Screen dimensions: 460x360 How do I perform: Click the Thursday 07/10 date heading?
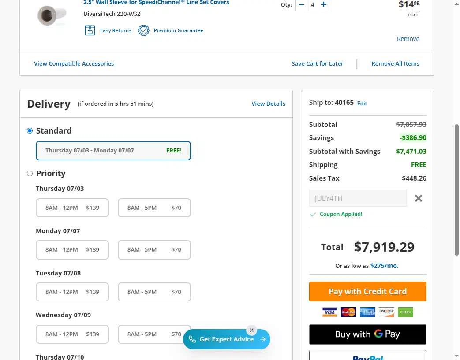[x=60, y=357]
